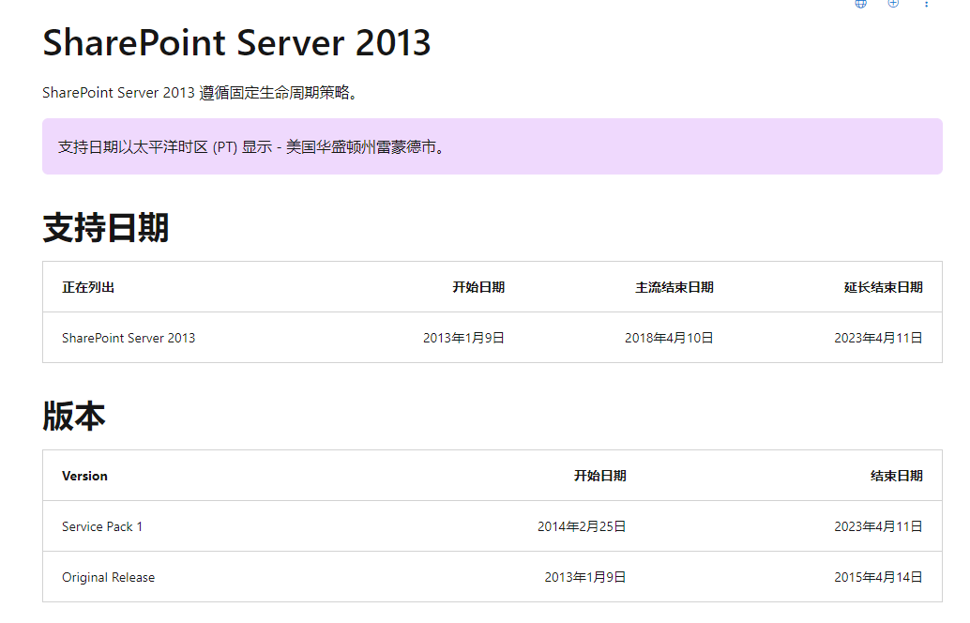Viewport: 970px width, 623px height.
Task: Select the 支持日期 section heading
Action: [x=106, y=228]
